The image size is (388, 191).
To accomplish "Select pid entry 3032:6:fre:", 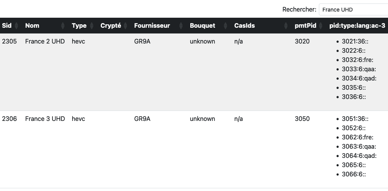I will pos(358,60).
